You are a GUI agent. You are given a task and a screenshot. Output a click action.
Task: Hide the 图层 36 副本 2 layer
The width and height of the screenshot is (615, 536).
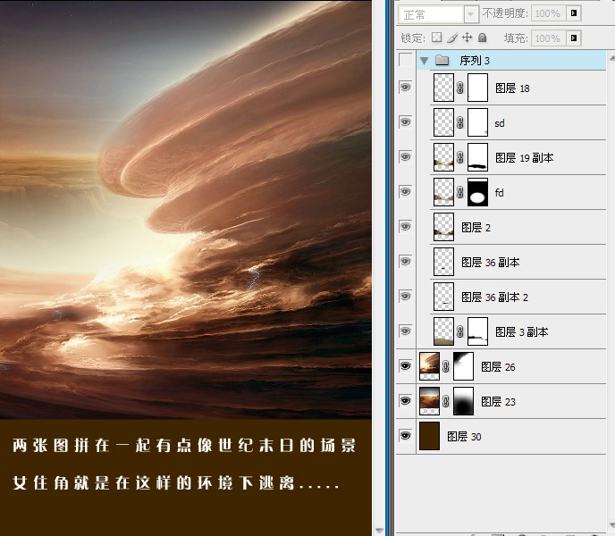(405, 297)
